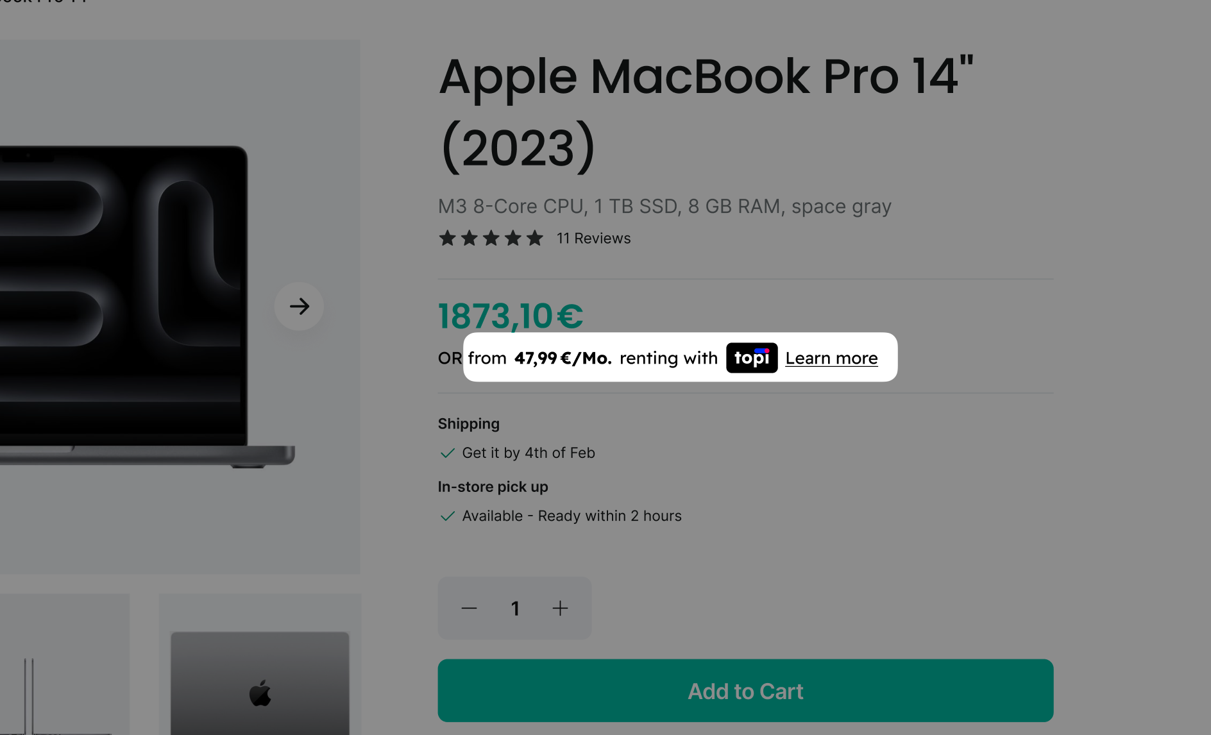Click the next image arrow button
1211x735 pixels.
click(299, 307)
